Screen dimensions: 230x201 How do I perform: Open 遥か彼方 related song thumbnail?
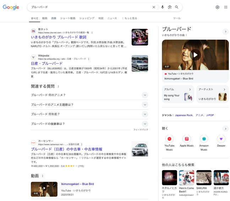tap(221, 178)
